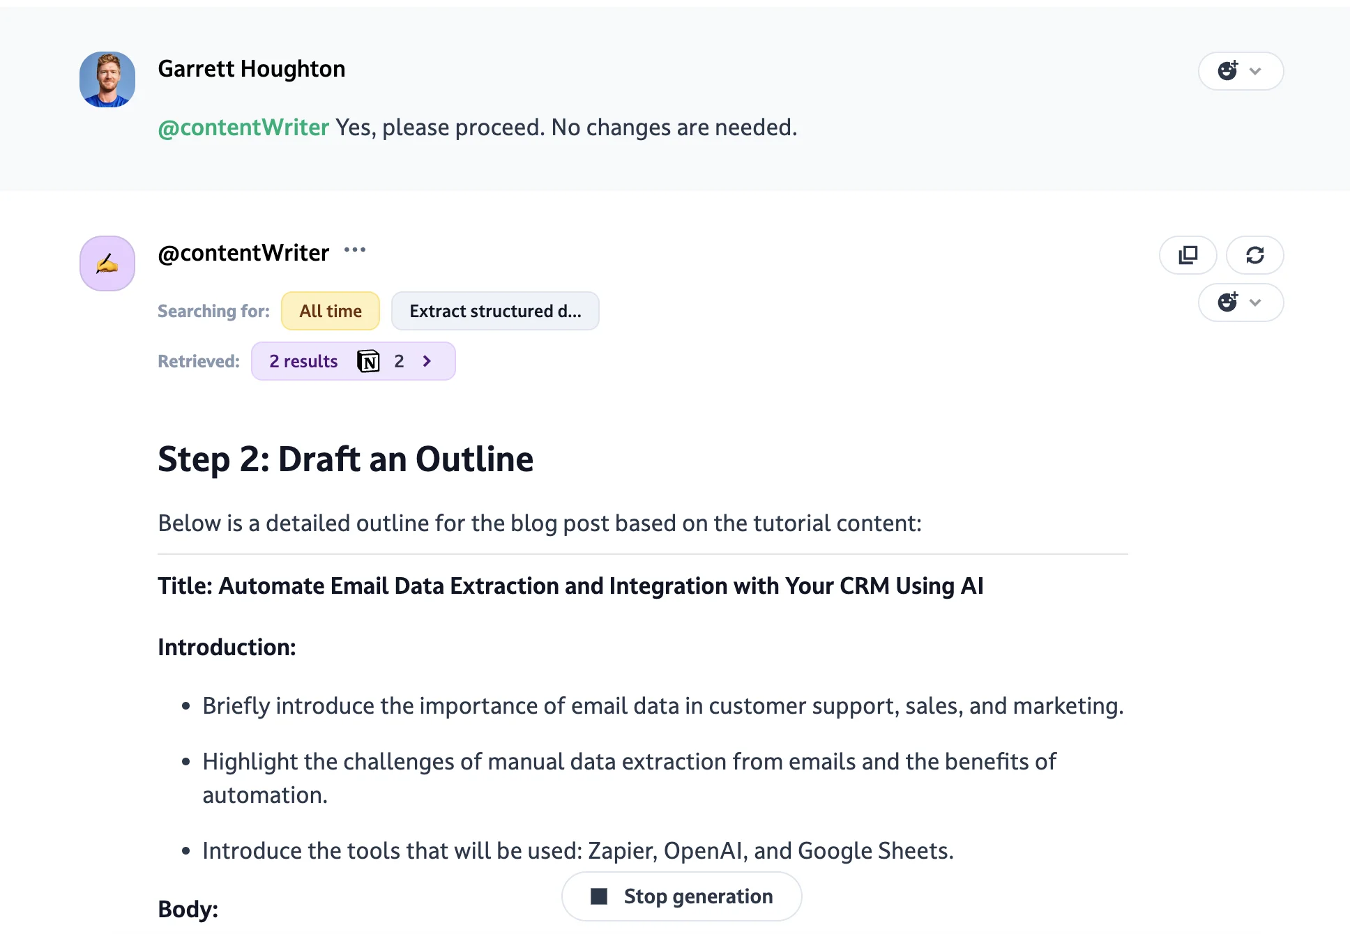The width and height of the screenshot is (1350, 934).
Task: Expand reaction dropdown arrow on Garrett's message
Action: click(1256, 71)
